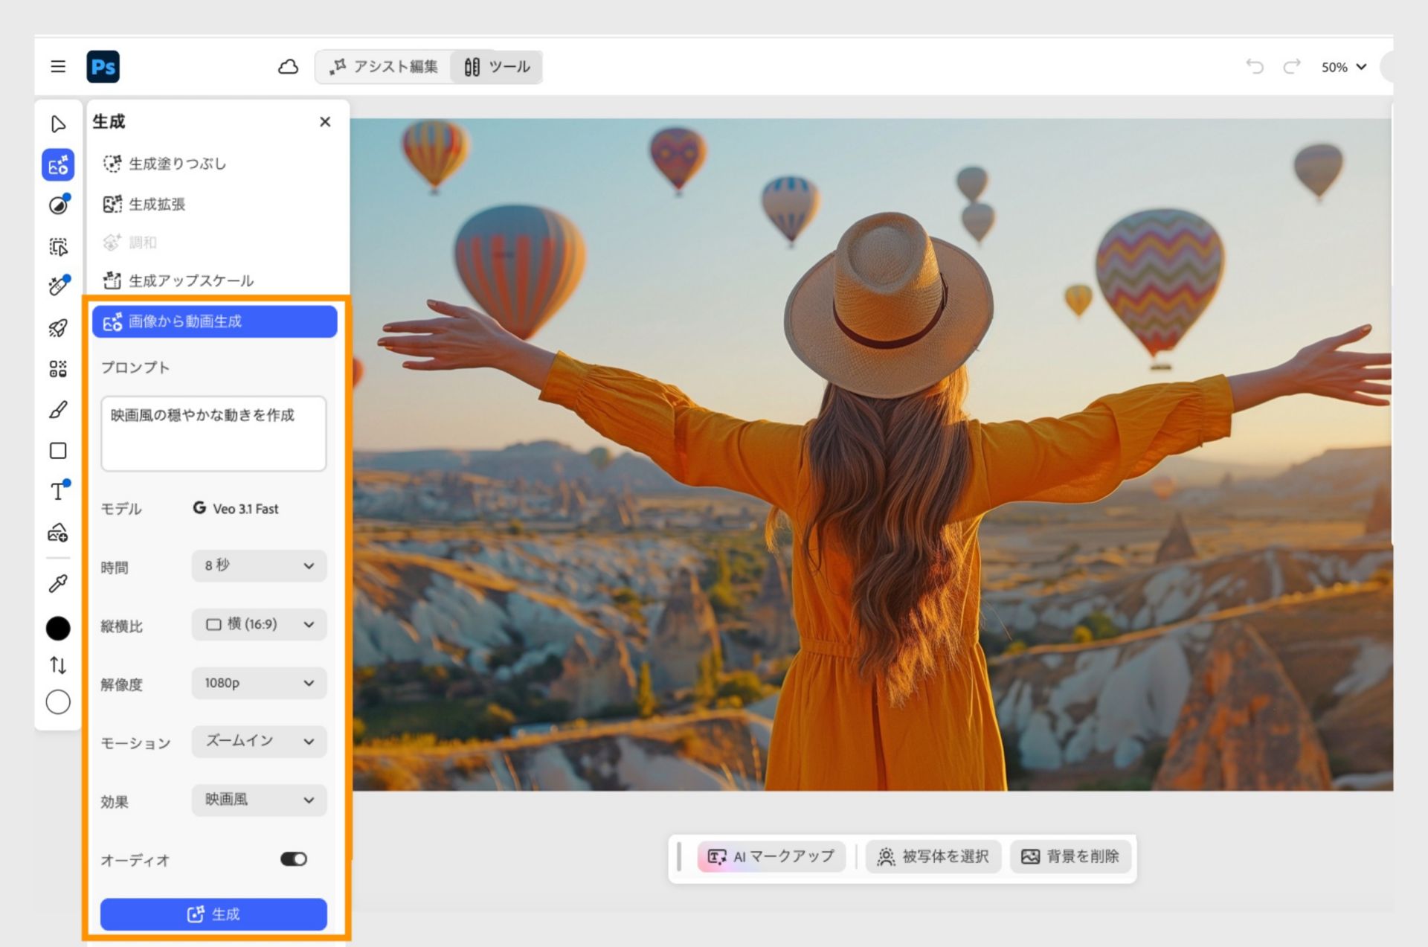
Task: Select the Move arrow tool
Action: click(58, 124)
